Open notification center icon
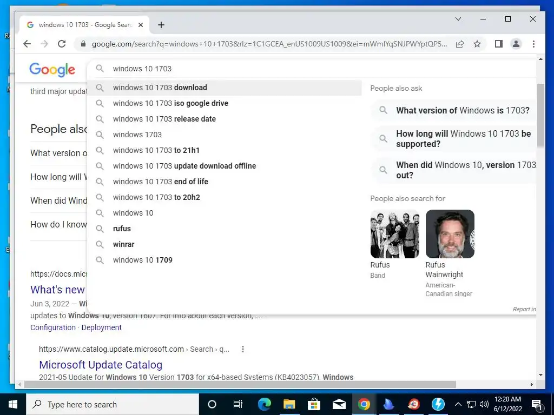 pyautogui.click(x=537, y=404)
